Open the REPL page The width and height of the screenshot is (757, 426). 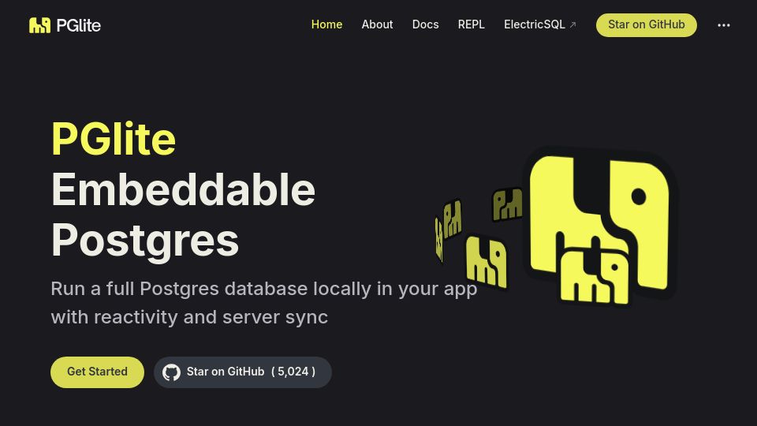pyautogui.click(x=472, y=24)
